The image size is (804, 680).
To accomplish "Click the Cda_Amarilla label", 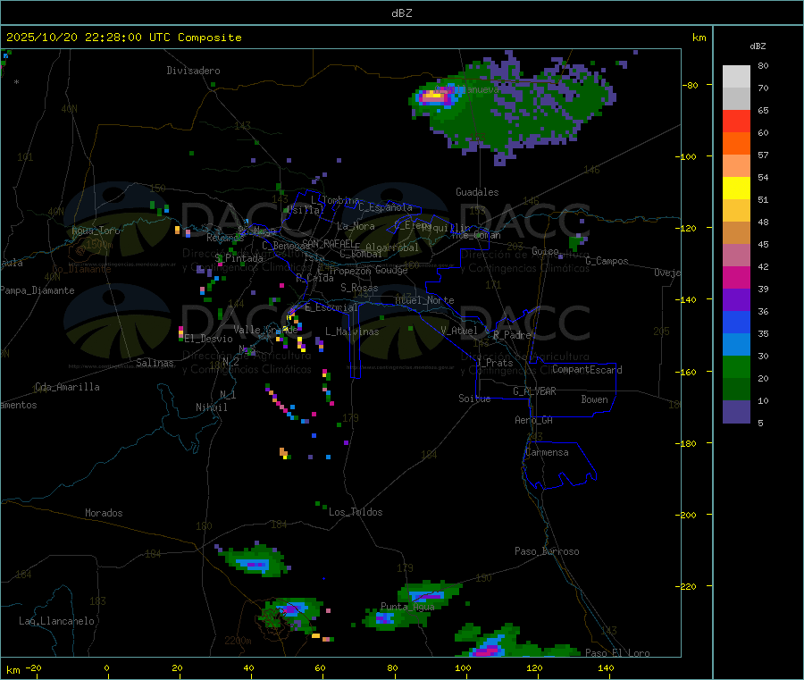I will [67, 387].
